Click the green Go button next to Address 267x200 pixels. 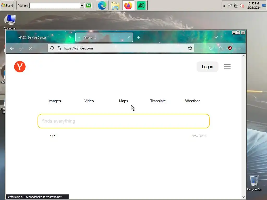[x=89, y=5]
